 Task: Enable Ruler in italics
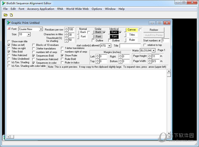pos(62,63)
